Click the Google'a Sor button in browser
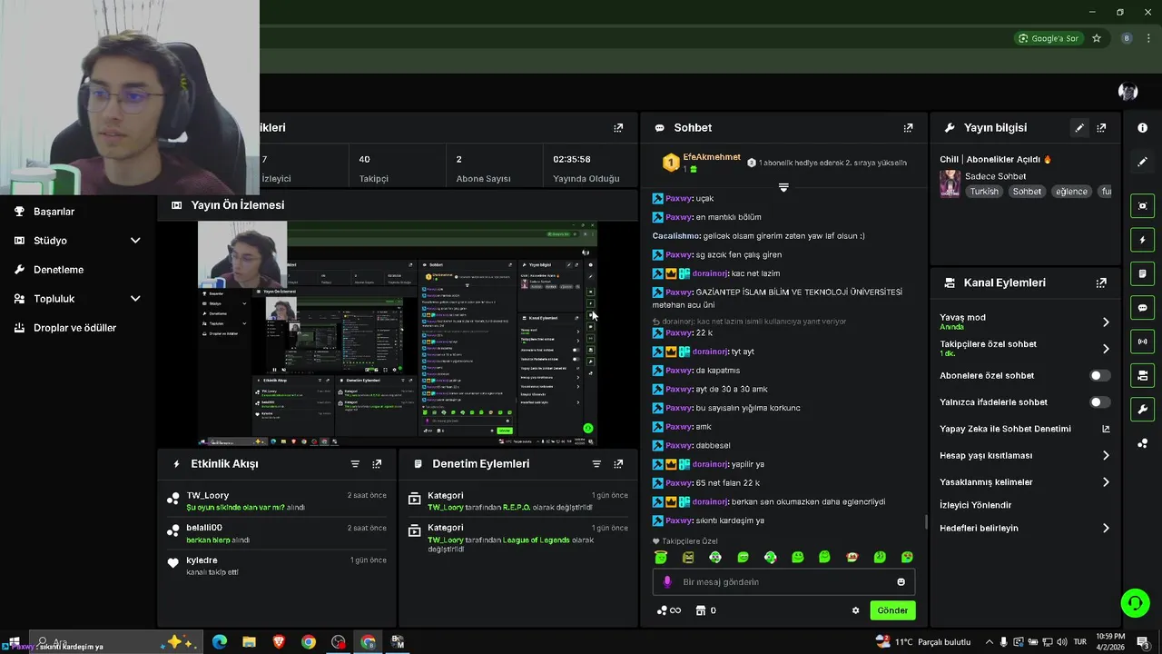1162x654 pixels. point(1049,38)
